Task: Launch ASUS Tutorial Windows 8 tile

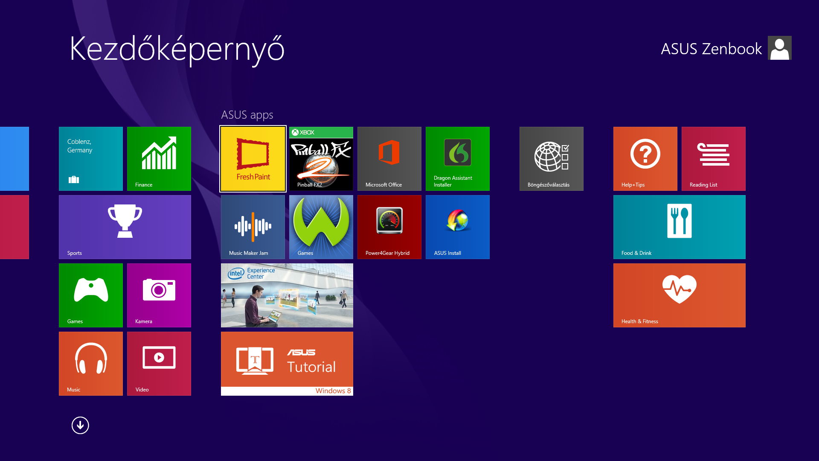Action: click(287, 364)
